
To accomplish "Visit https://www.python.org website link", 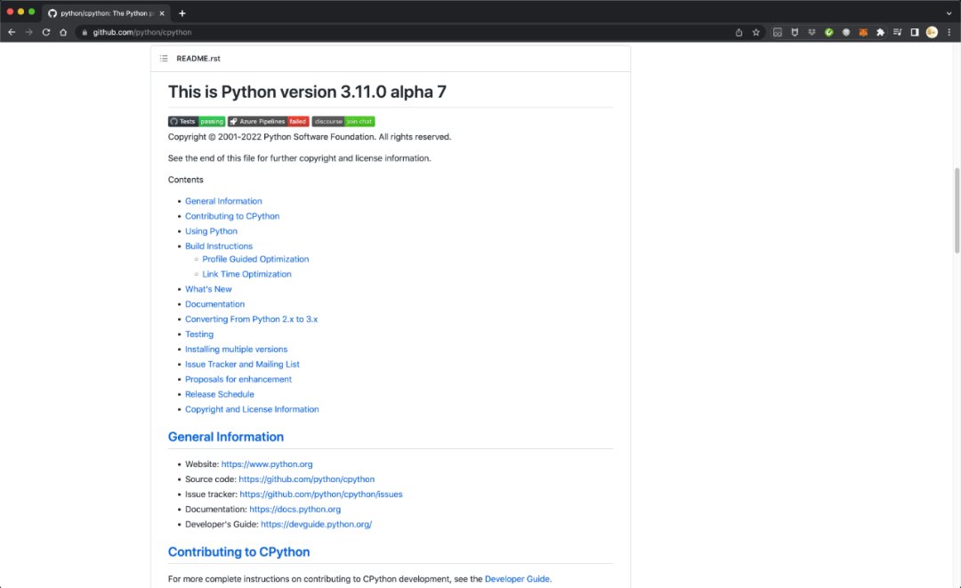I will point(267,464).
